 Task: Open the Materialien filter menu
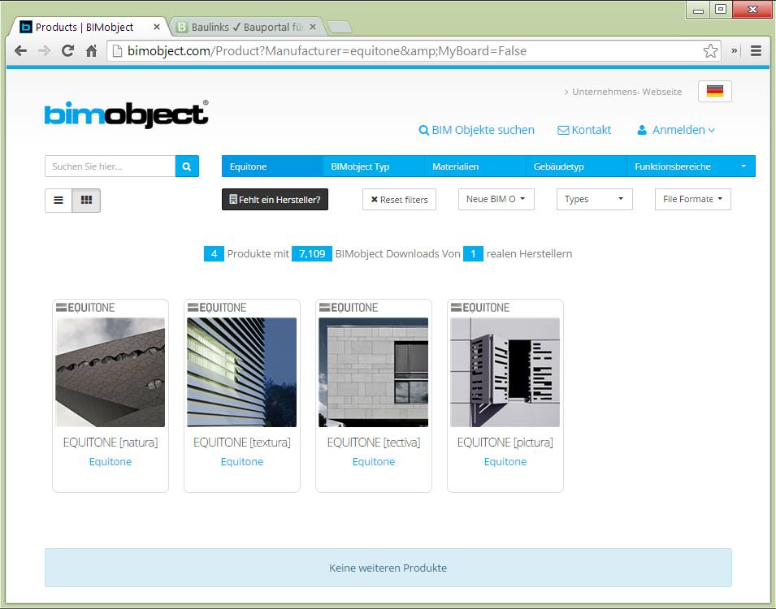tap(475, 166)
